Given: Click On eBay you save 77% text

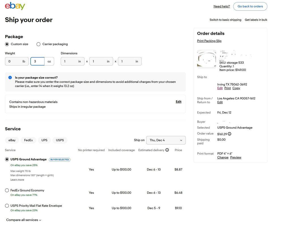Looking at the screenshot, I should [24, 195].
